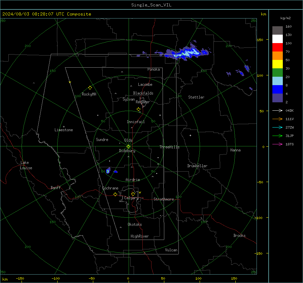Select the orange 70 legend color
Viewport: 303px width, 283px height.
277,56
